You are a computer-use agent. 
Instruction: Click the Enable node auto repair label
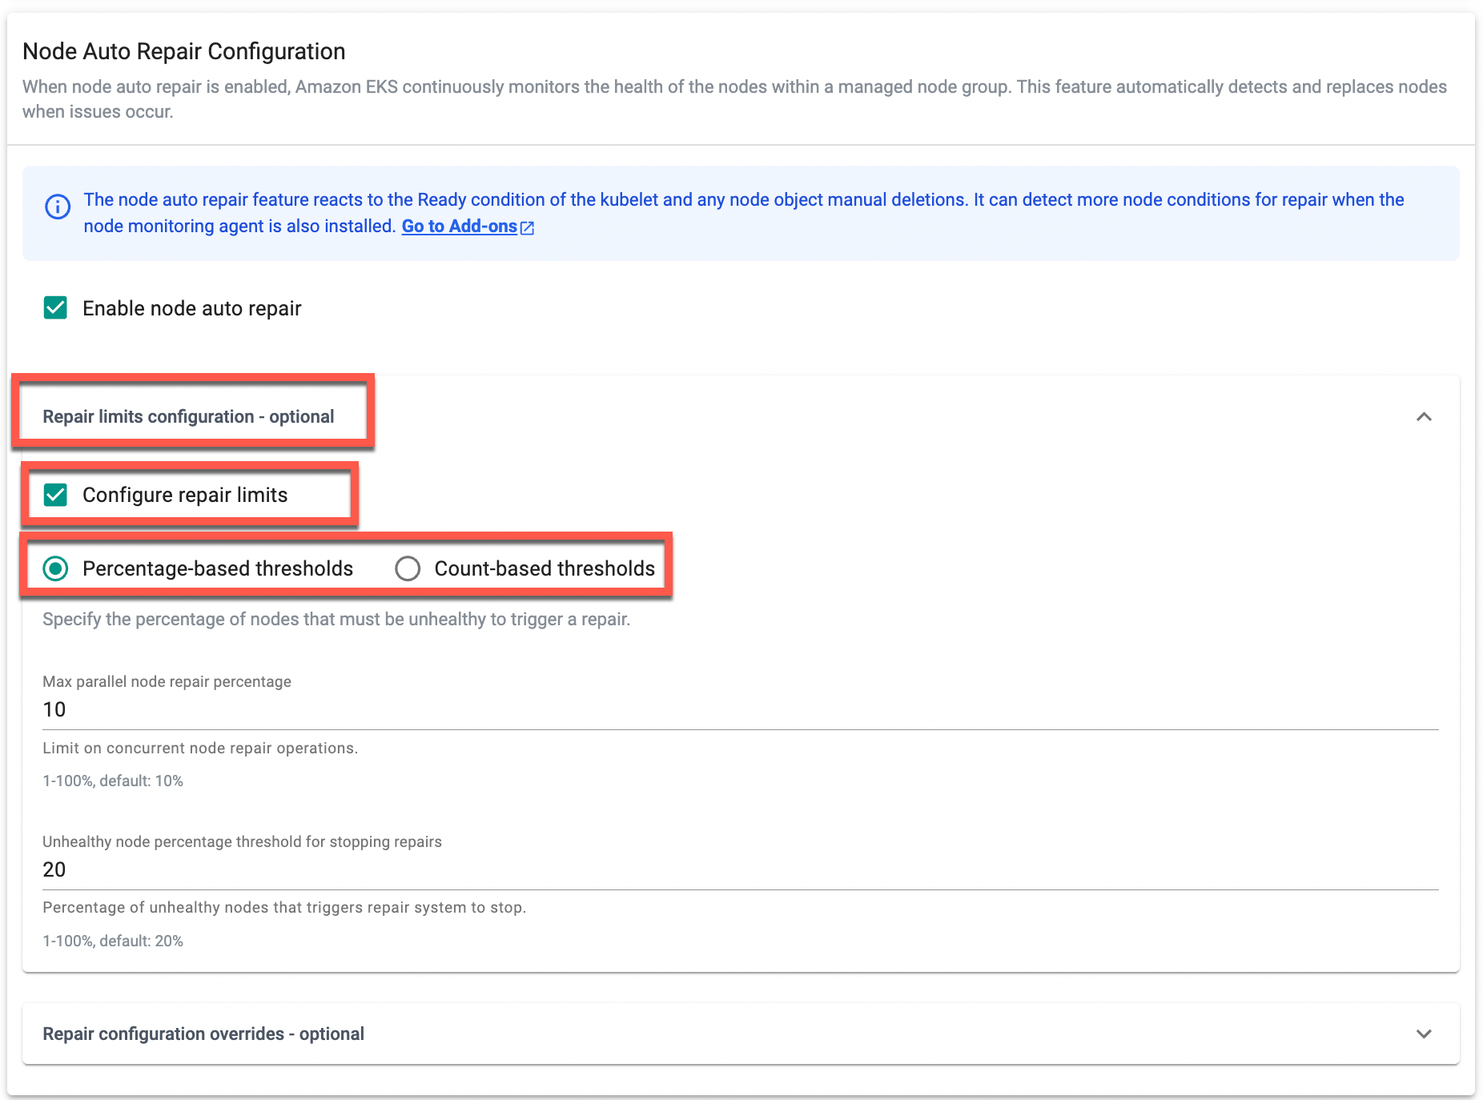coord(191,309)
